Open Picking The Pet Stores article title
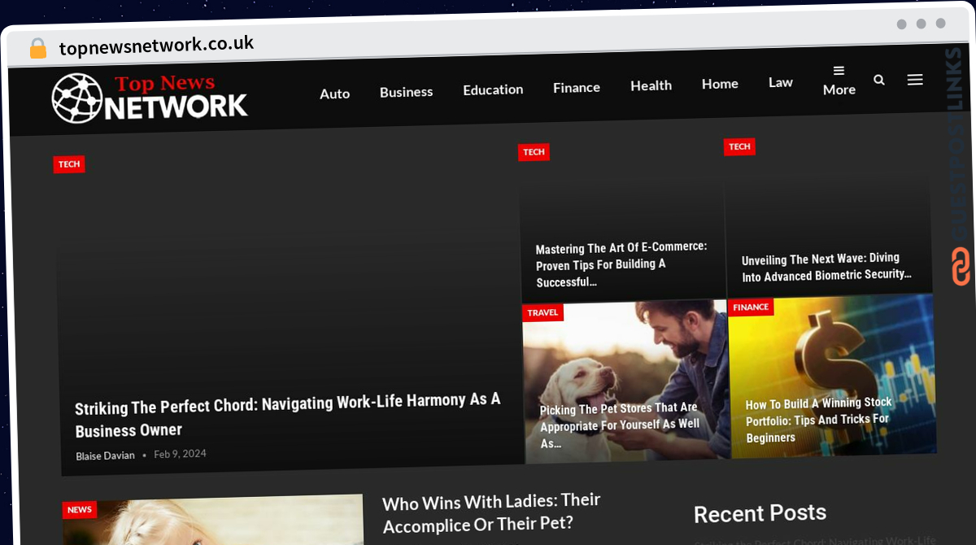The image size is (976, 545). coord(621,425)
